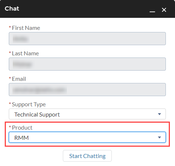Click the Email label

pos(19,79)
